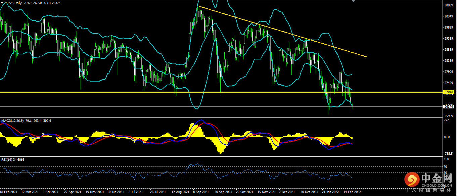Click the 19 May 2021 date label
Image resolution: width=457 pixels, height=196 pixels.
tap(94, 192)
